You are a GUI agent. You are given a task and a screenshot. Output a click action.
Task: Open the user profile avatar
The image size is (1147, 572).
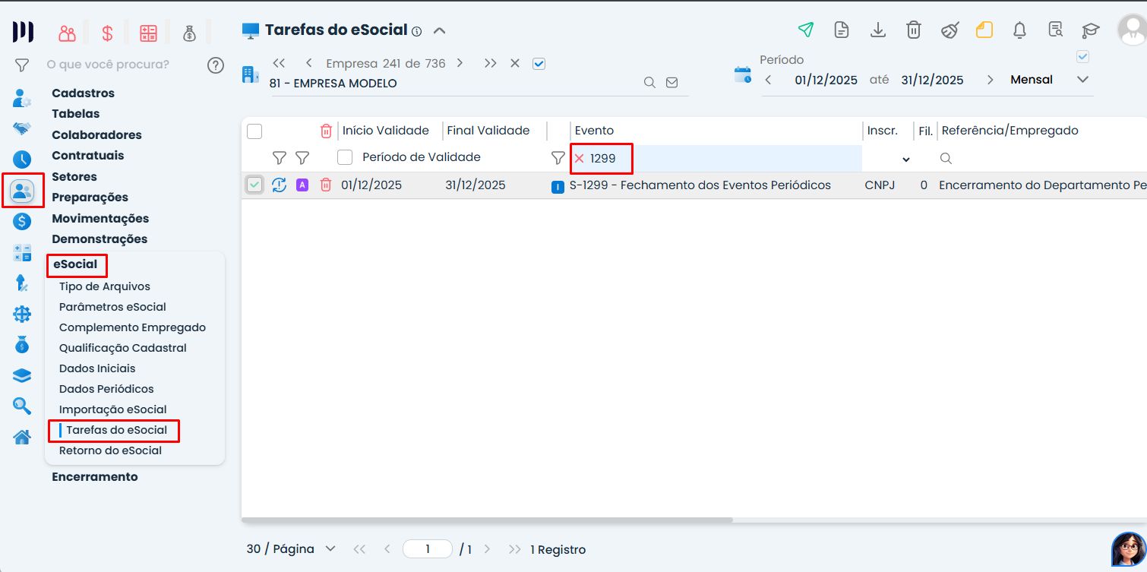pos(1132,30)
